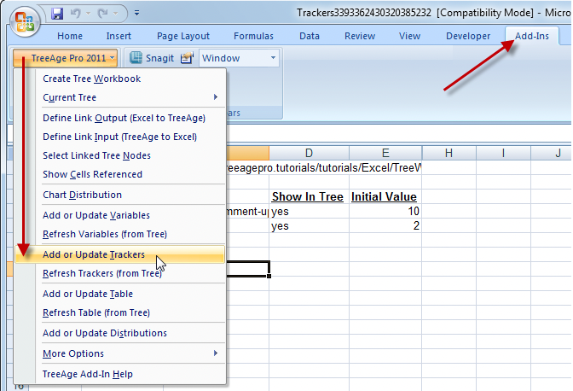Select column E header
Image resolution: width=573 pixels, height=391 pixels.
(385, 153)
